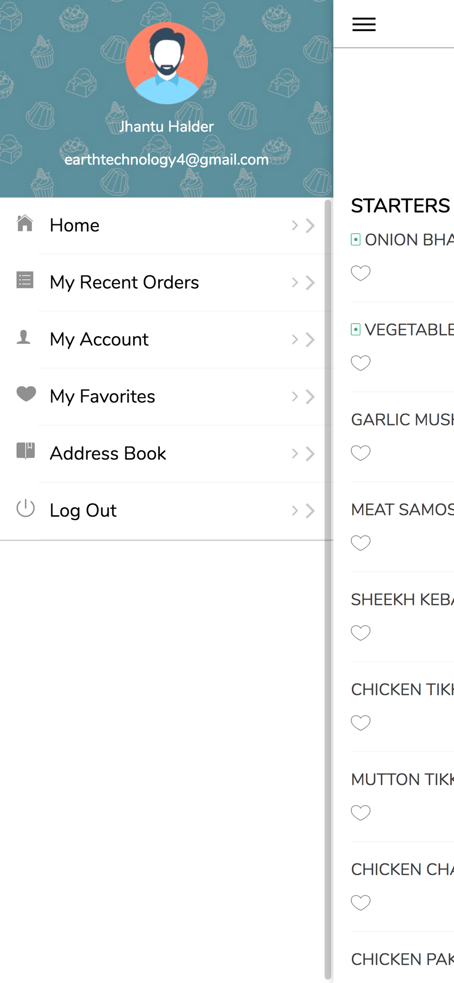Click the side menu vertical scrollbar
This screenshot has height=983, width=454.
point(328,590)
